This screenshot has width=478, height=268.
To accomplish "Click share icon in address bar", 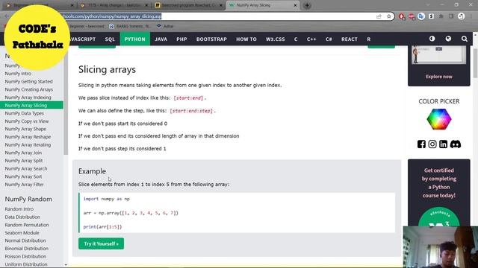I will (x=379, y=16).
